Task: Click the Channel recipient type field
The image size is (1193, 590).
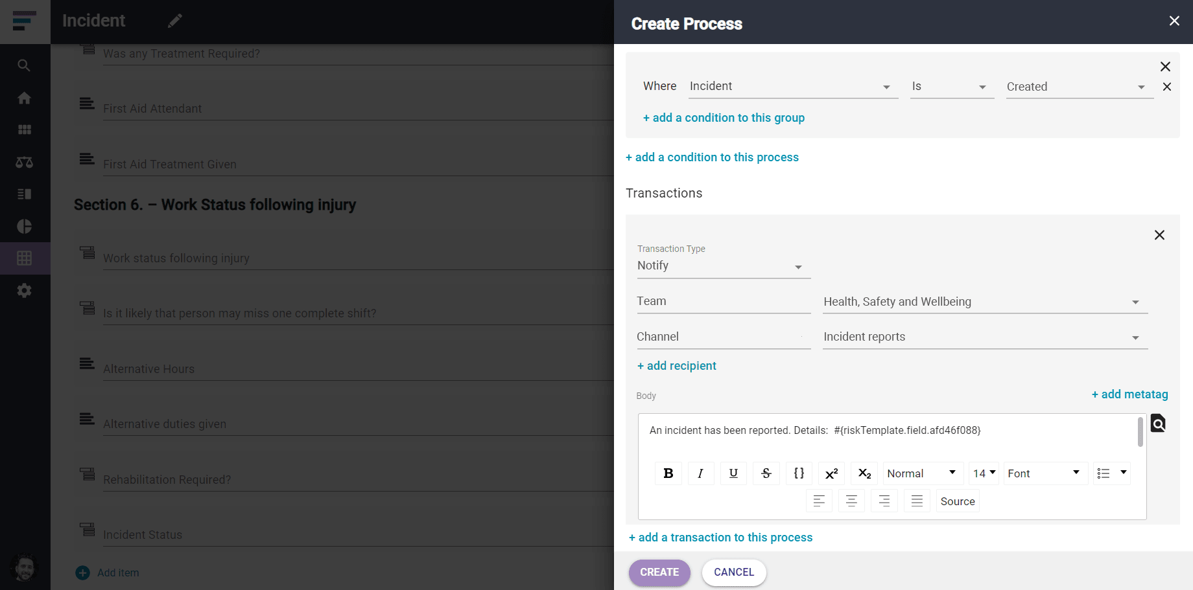Action: (724, 337)
